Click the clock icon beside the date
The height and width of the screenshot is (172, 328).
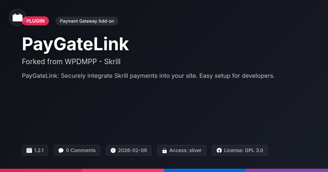click(x=113, y=150)
